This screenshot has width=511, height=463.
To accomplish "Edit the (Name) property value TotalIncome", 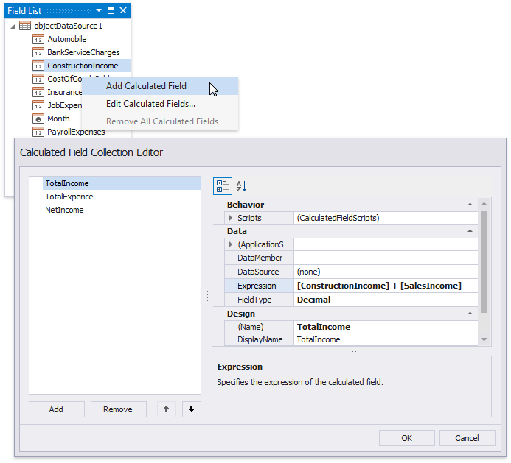I will tap(386, 327).
